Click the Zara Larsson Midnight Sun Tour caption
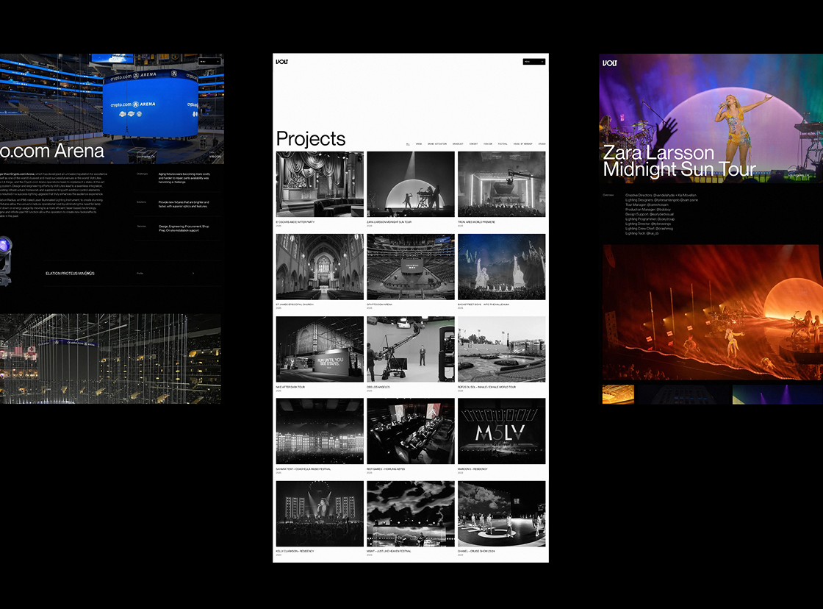 coord(389,222)
